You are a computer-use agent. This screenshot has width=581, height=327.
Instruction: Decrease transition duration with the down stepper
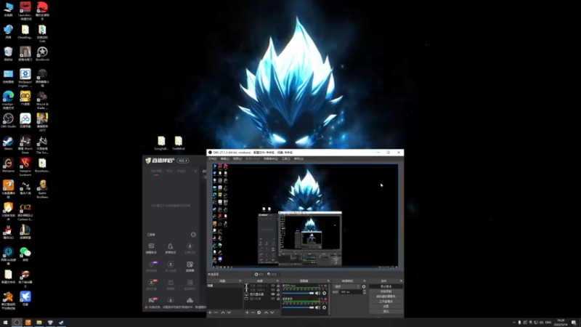click(365, 294)
